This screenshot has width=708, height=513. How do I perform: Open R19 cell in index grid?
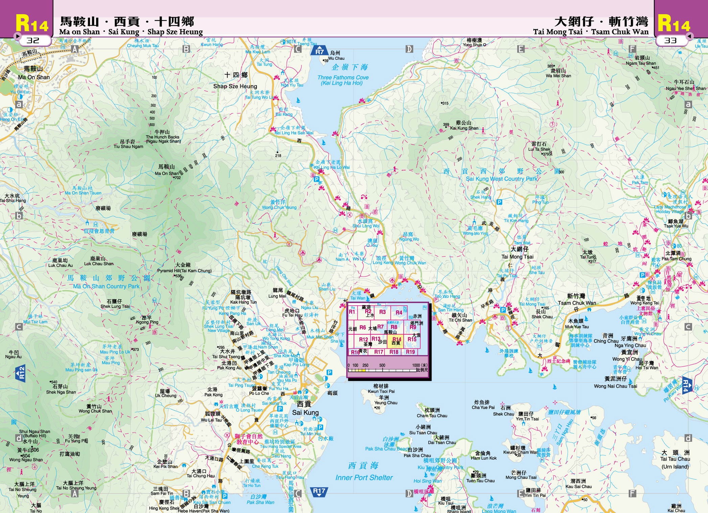[410, 352]
